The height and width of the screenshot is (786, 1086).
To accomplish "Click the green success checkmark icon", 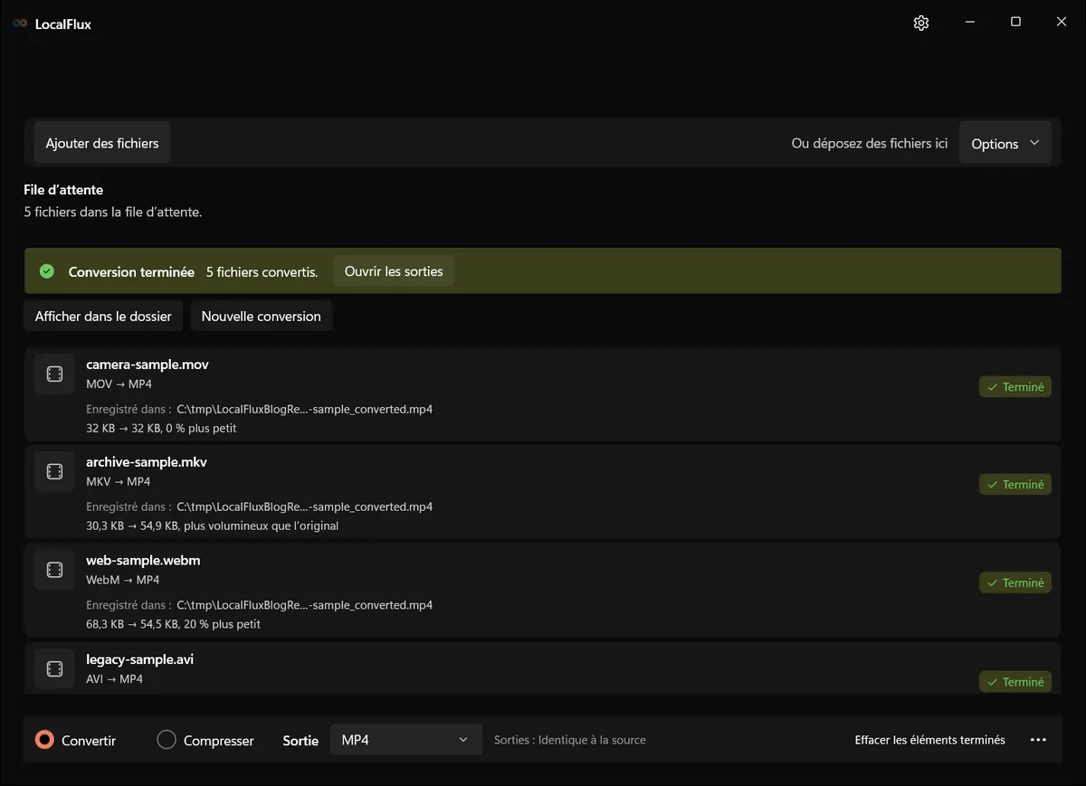I will pyautogui.click(x=47, y=271).
